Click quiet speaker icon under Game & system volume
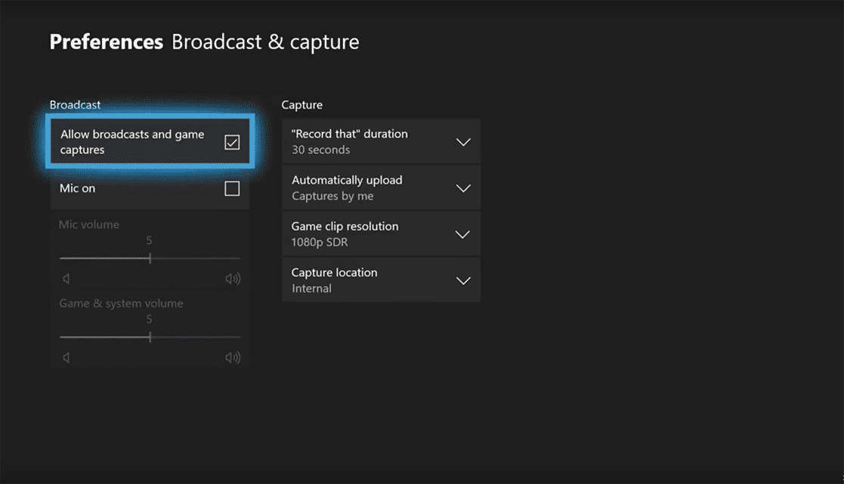Viewport: 844px width, 484px height. 66,358
